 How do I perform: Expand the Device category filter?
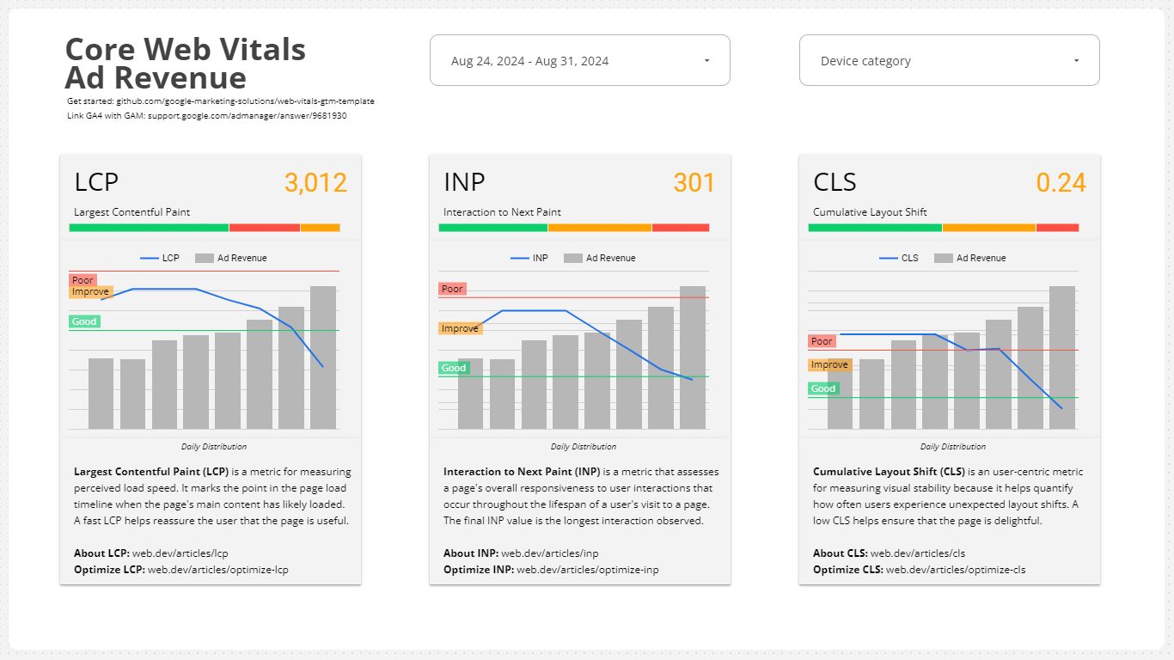[x=949, y=60]
